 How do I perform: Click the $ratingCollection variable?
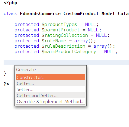point(65,35)
